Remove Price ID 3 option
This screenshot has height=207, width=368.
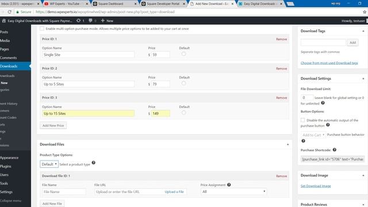point(281,98)
